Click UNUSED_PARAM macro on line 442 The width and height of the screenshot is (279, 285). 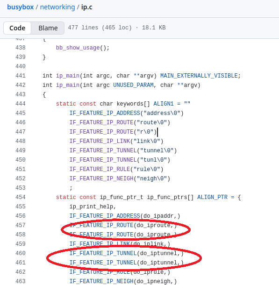(133, 85)
